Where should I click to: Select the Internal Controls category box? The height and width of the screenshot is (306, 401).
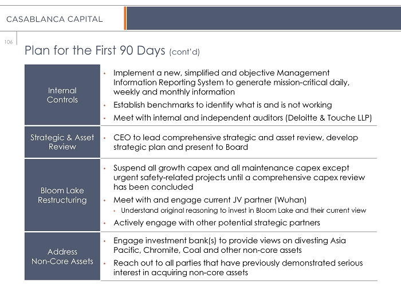(x=62, y=95)
